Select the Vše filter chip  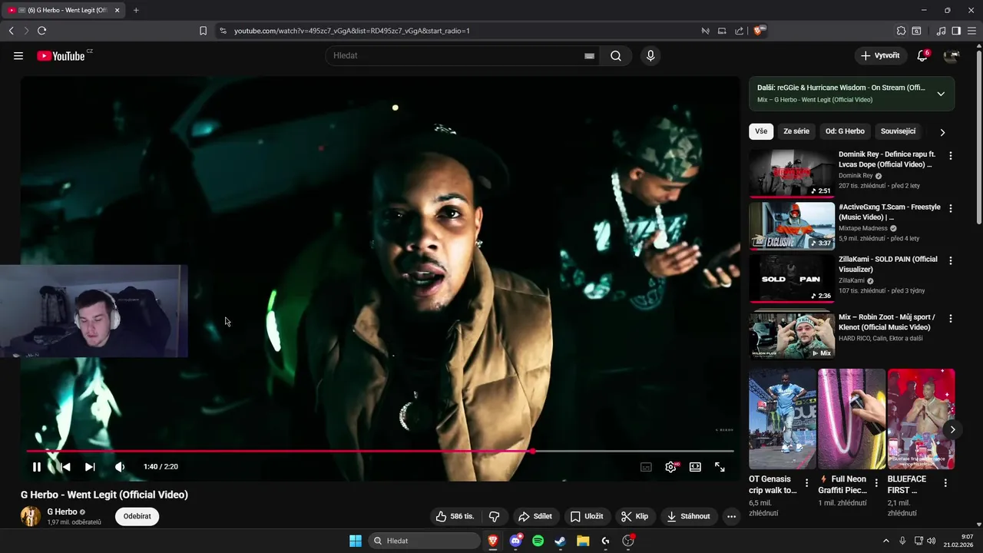[761, 131]
